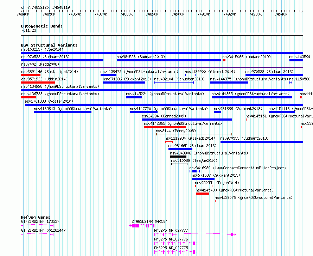Click the PMS2P5|NR_027775 transcript label
The height and width of the screenshot is (256, 313).
171,248
